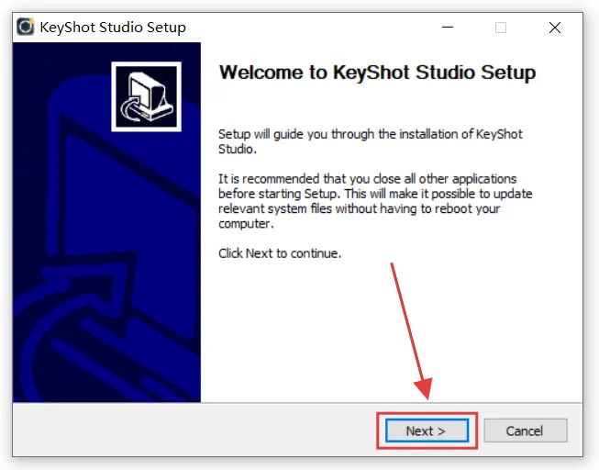Close the KeyShot Studio Setup window

tap(555, 28)
